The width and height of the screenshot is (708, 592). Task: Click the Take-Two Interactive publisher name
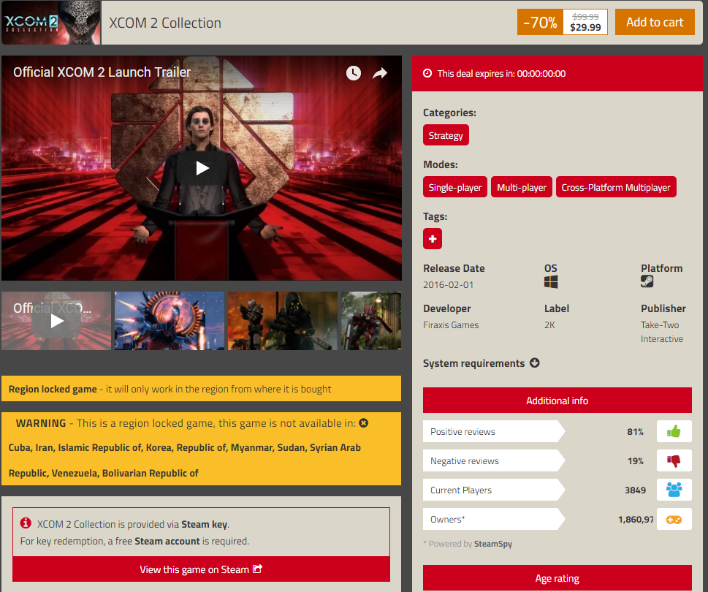click(662, 332)
